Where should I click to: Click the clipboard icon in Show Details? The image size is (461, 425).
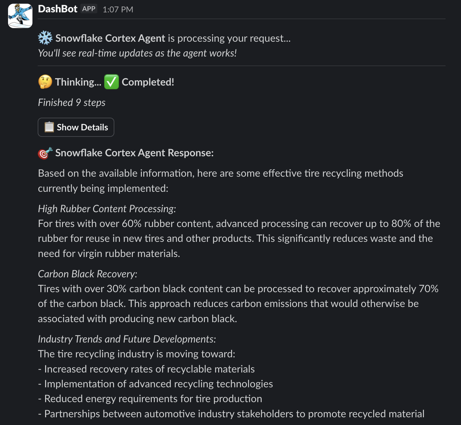[49, 127]
